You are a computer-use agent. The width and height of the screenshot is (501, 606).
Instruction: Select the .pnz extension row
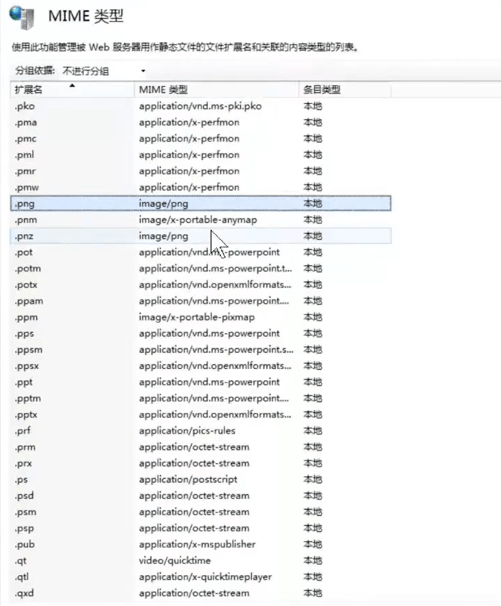pyautogui.click(x=200, y=236)
